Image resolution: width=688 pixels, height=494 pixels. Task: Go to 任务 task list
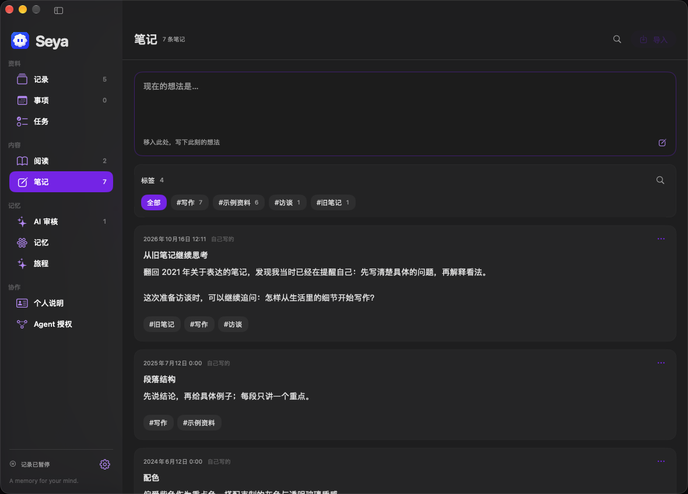click(x=61, y=121)
